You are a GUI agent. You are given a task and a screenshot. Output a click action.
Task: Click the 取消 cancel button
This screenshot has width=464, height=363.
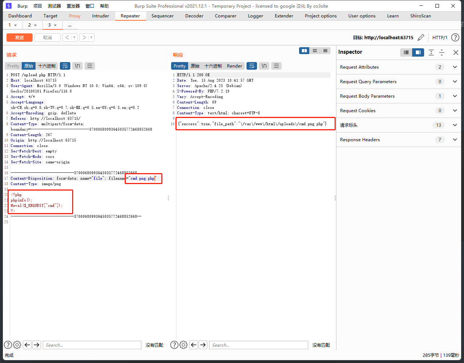click(x=47, y=37)
